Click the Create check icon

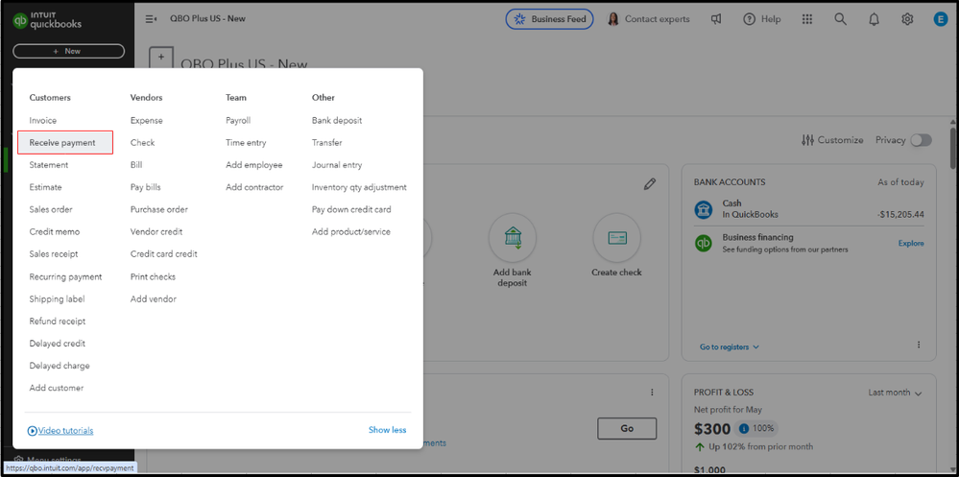tap(616, 237)
